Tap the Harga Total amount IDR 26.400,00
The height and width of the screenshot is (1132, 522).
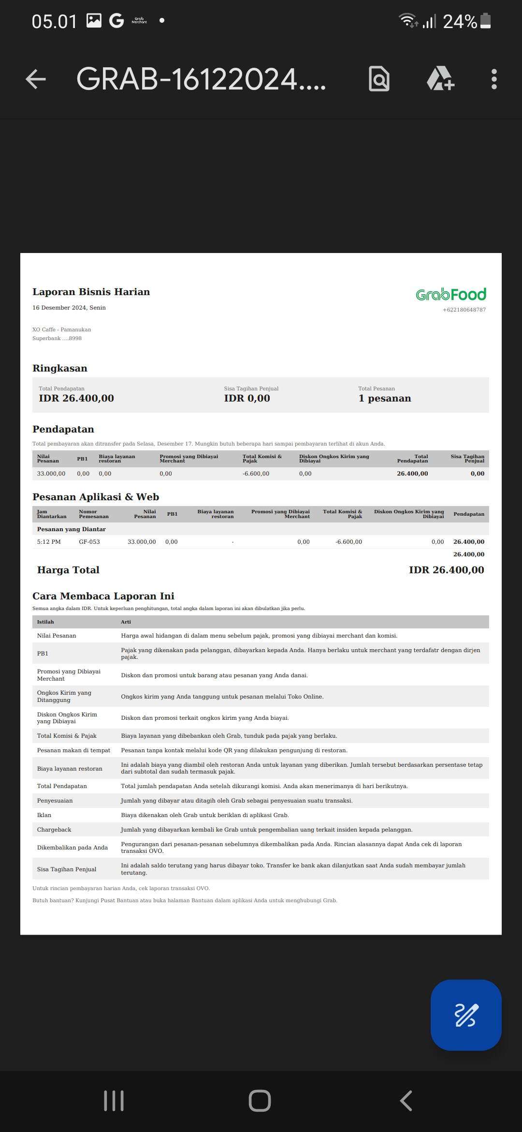click(446, 570)
